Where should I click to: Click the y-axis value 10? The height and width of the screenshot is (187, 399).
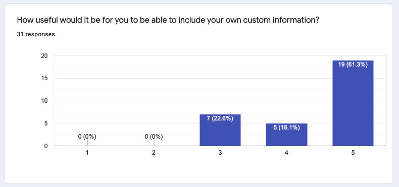coord(45,101)
